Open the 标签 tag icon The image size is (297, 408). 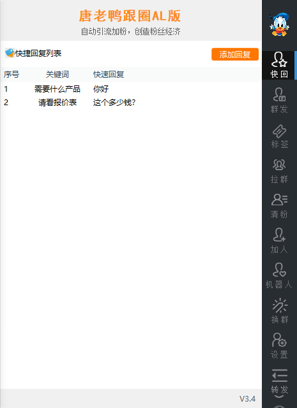[x=279, y=136]
